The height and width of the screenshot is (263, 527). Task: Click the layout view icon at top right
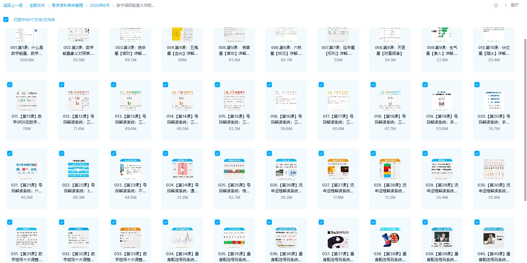(496, 5)
